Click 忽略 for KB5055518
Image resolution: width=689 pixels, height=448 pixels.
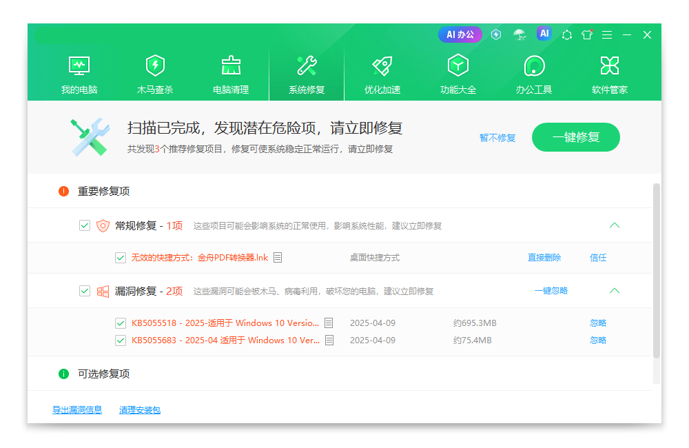[598, 323]
